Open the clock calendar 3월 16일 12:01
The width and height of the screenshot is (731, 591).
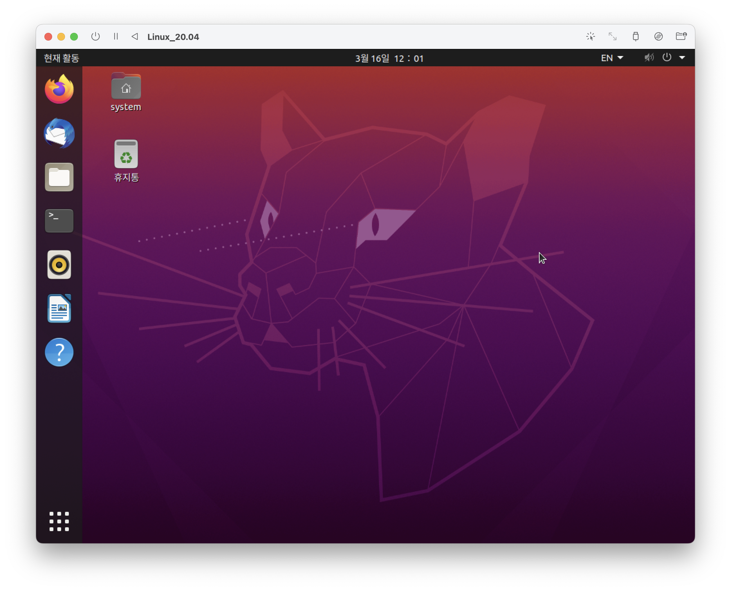coord(389,58)
